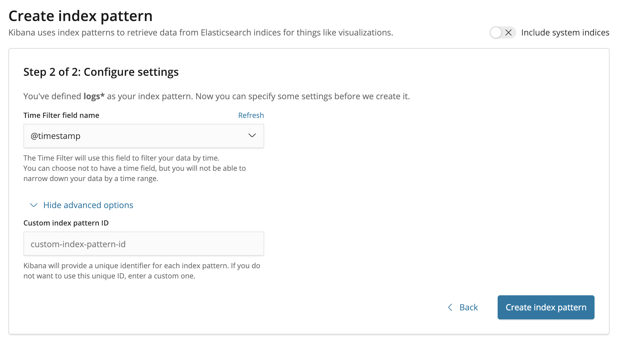
Task: Focus the custom-index-pattern-id input field
Action: pos(144,244)
